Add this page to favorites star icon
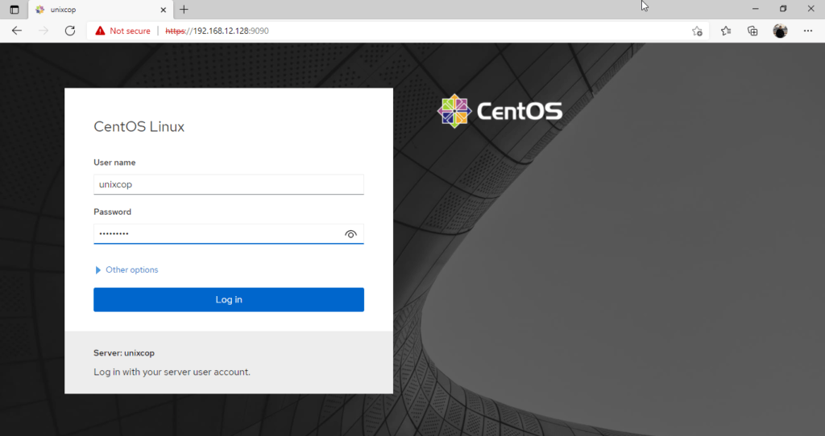825x436 pixels. 697,31
